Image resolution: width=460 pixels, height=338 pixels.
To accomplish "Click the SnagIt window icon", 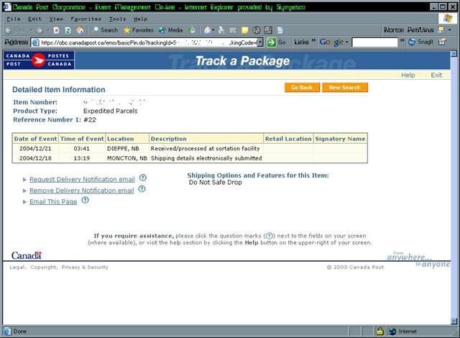I will (442, 42).
